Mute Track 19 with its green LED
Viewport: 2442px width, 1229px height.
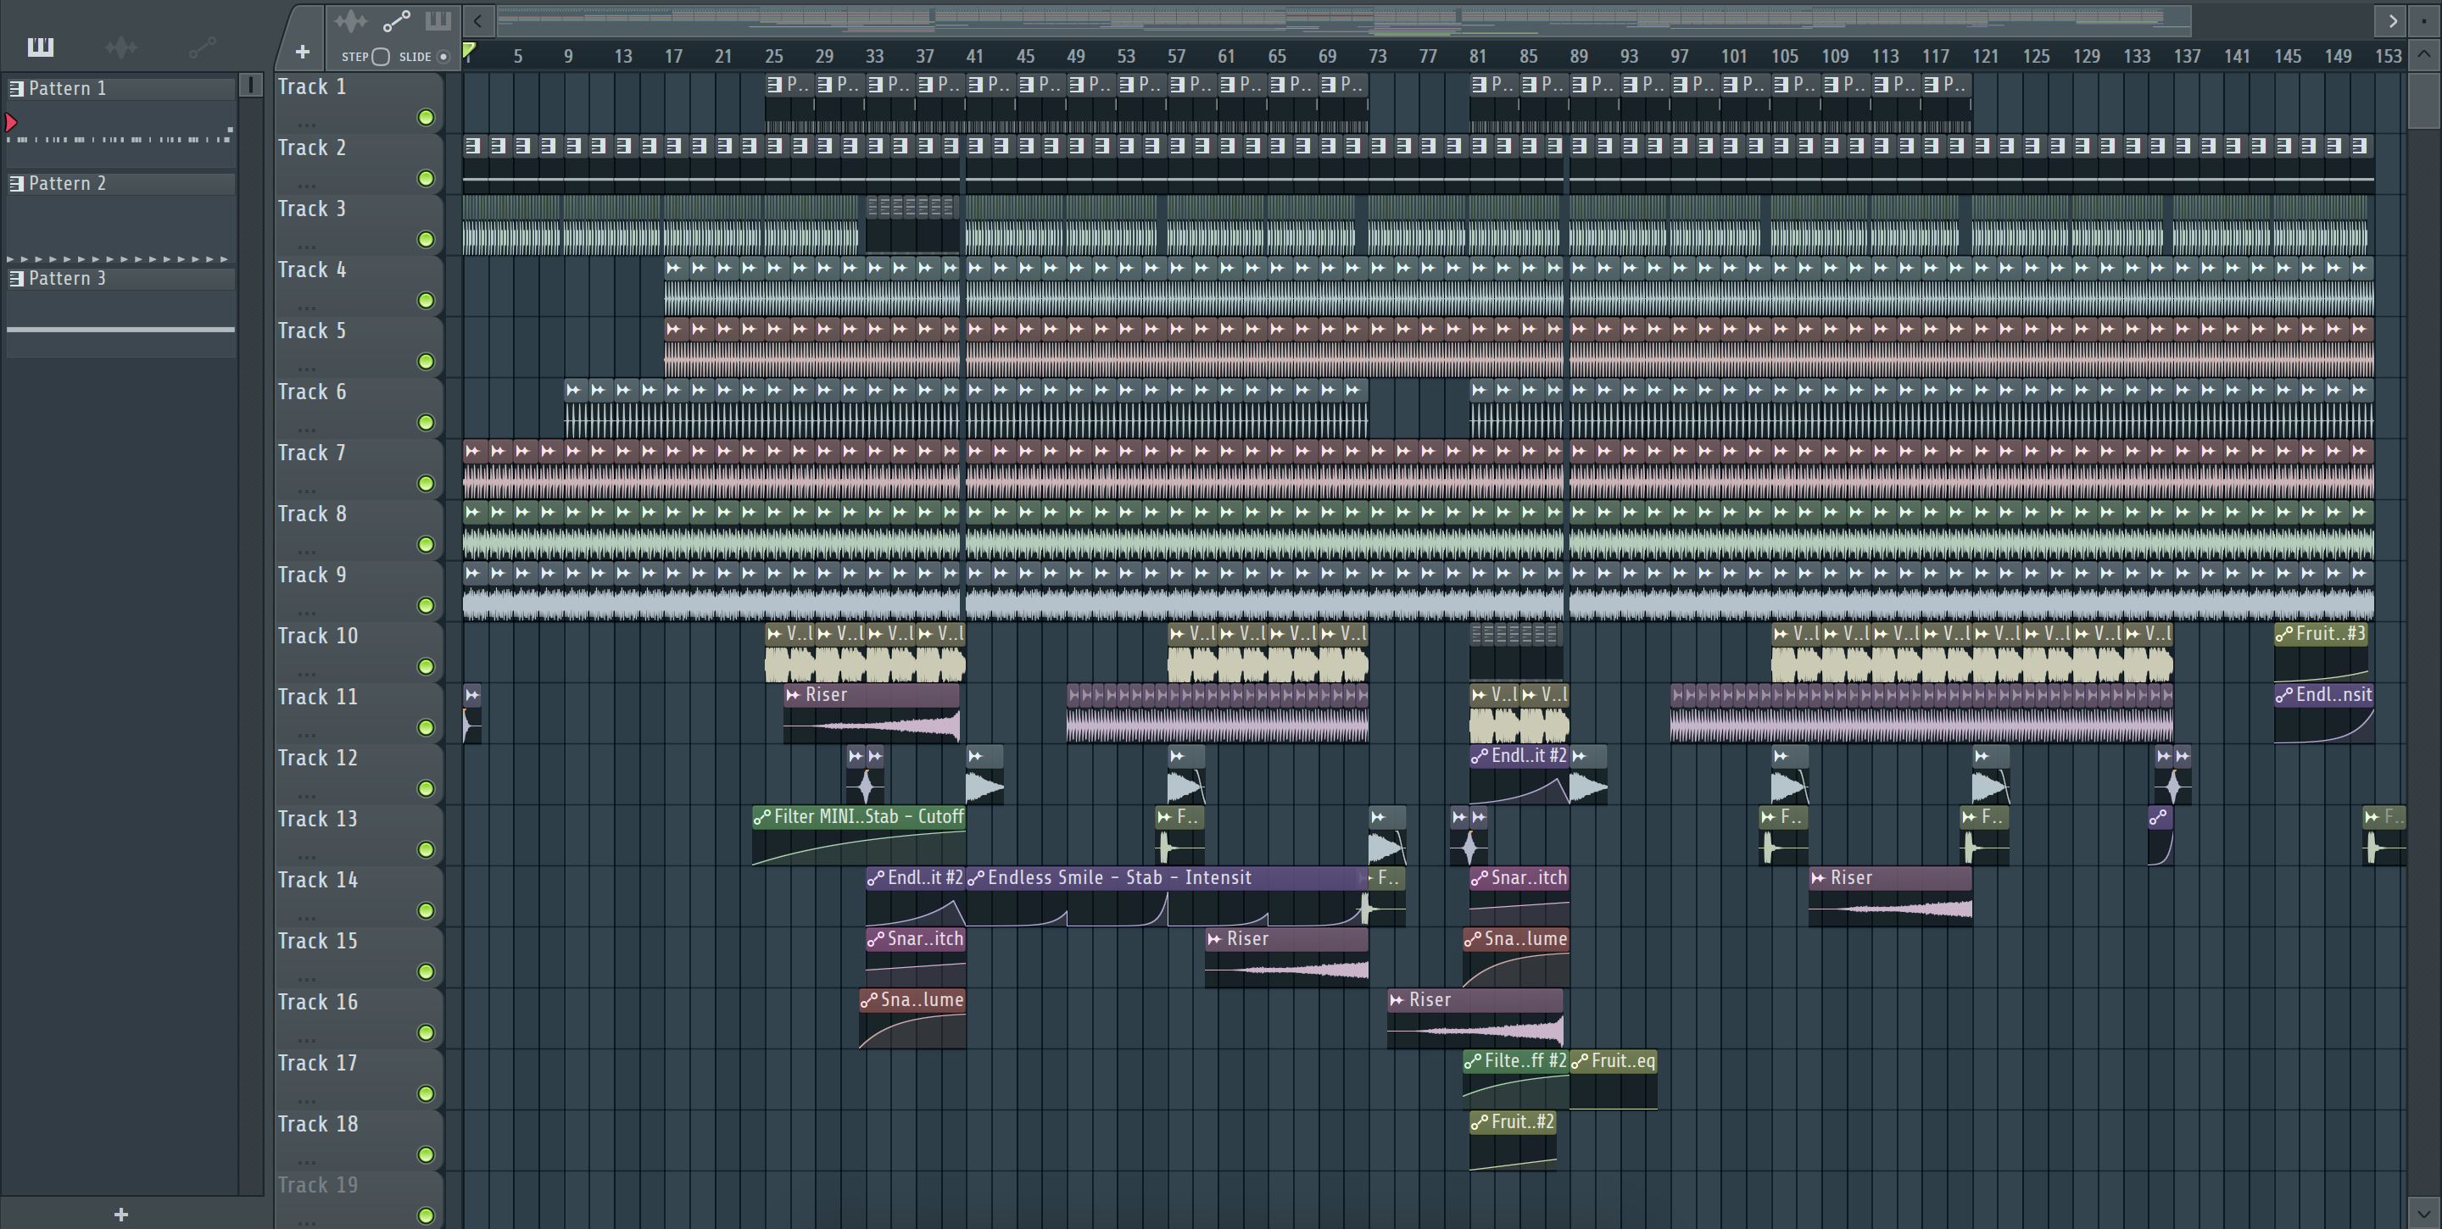[x=426, y=1215]
